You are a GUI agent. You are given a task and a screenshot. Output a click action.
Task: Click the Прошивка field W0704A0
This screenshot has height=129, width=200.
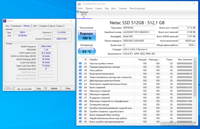tap(139, 28)
